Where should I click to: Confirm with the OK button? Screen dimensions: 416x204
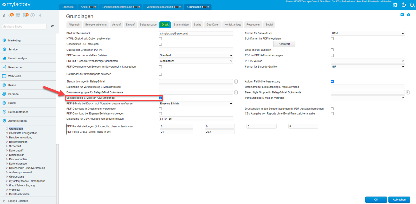point(376,200)
